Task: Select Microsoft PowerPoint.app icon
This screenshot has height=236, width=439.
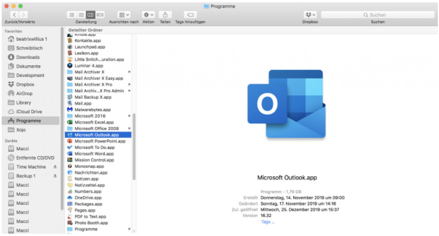Action: [x=70, y=141]
